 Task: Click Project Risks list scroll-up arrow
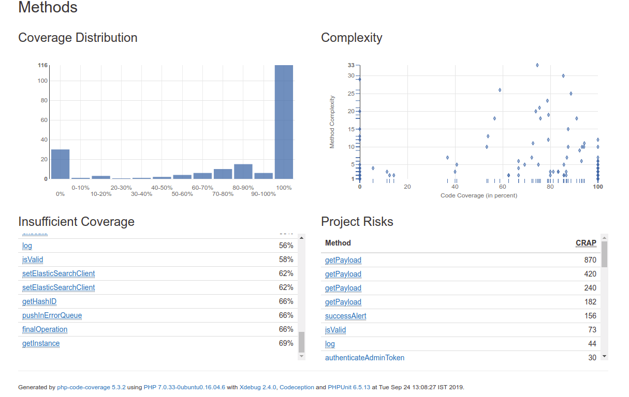pos(604,238)
